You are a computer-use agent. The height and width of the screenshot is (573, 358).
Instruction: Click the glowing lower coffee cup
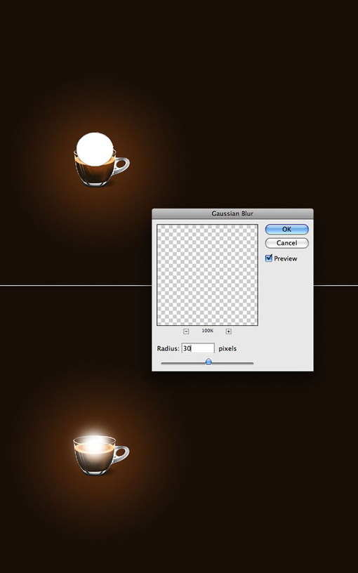coord(101,455)
